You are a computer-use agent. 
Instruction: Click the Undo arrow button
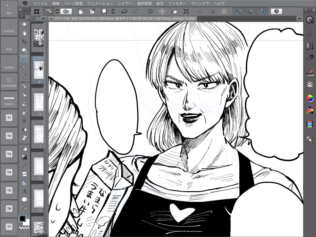click(x=124, y=11)
